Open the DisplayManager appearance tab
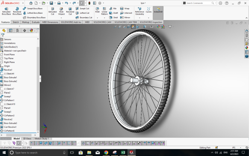 point(31,30)
